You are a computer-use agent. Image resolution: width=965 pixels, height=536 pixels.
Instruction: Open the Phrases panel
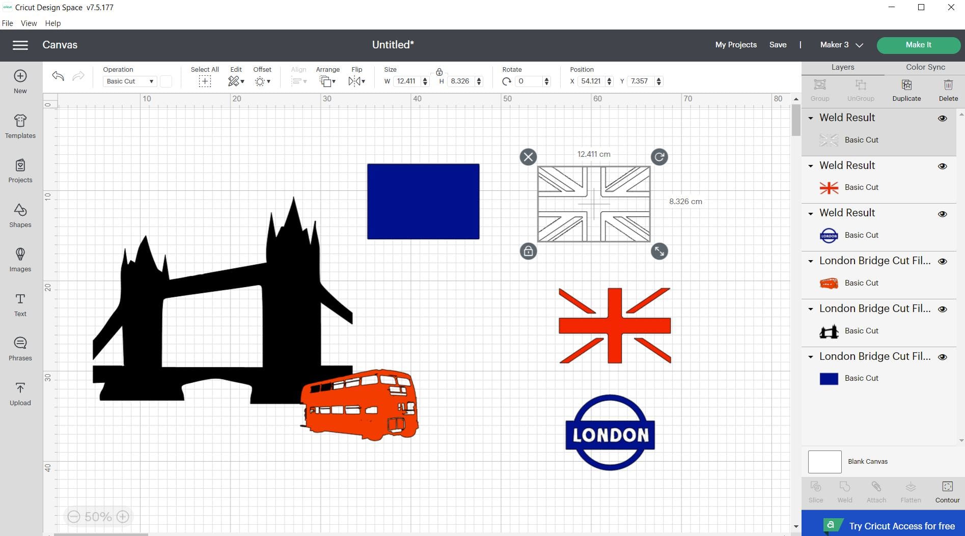(x=20, y=349)
